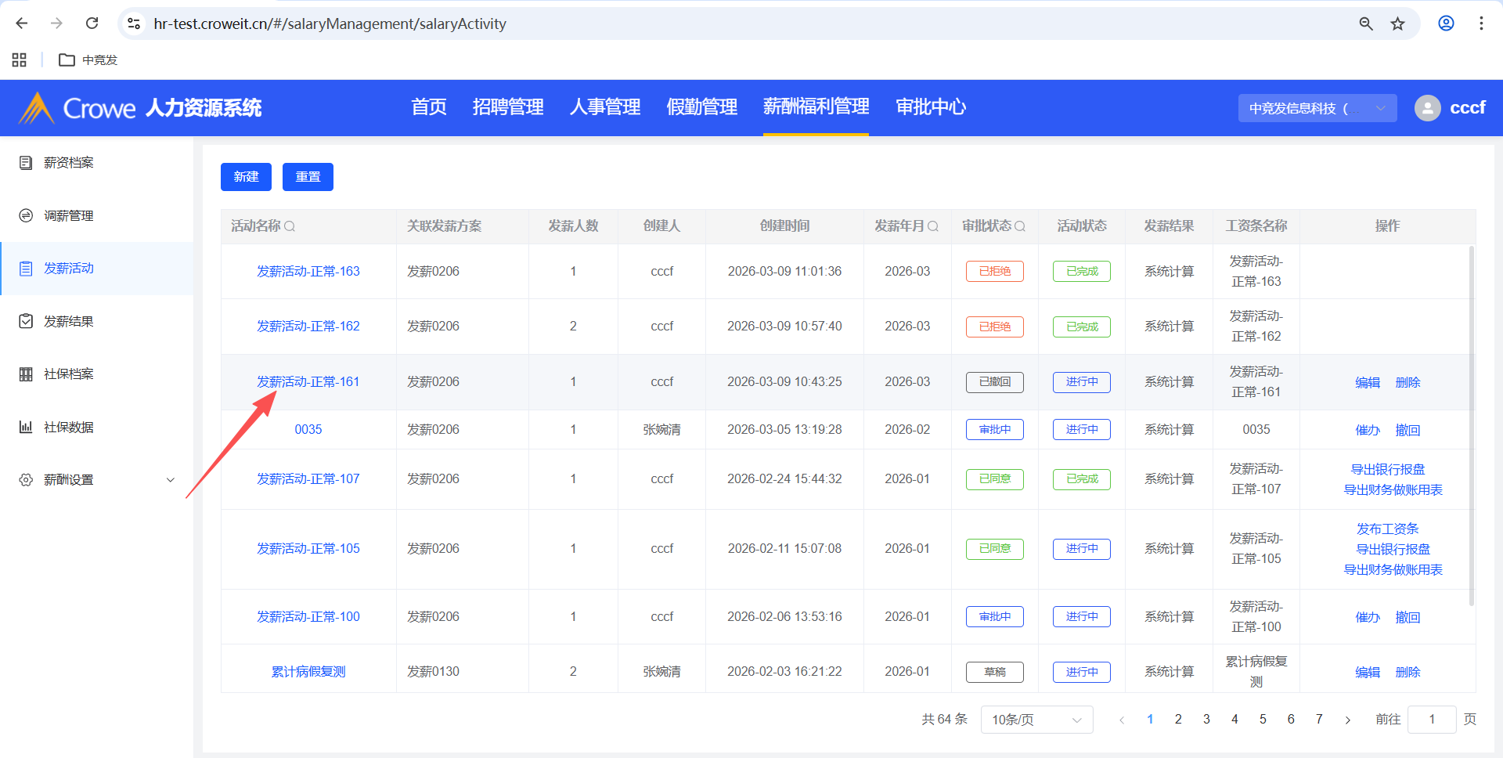The image size is (1503, 758).
Task: Open the 社保数据 chart icon
Action: point(26,427)
